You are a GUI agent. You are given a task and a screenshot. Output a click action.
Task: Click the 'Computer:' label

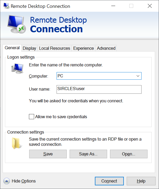(x=39, y=76)
